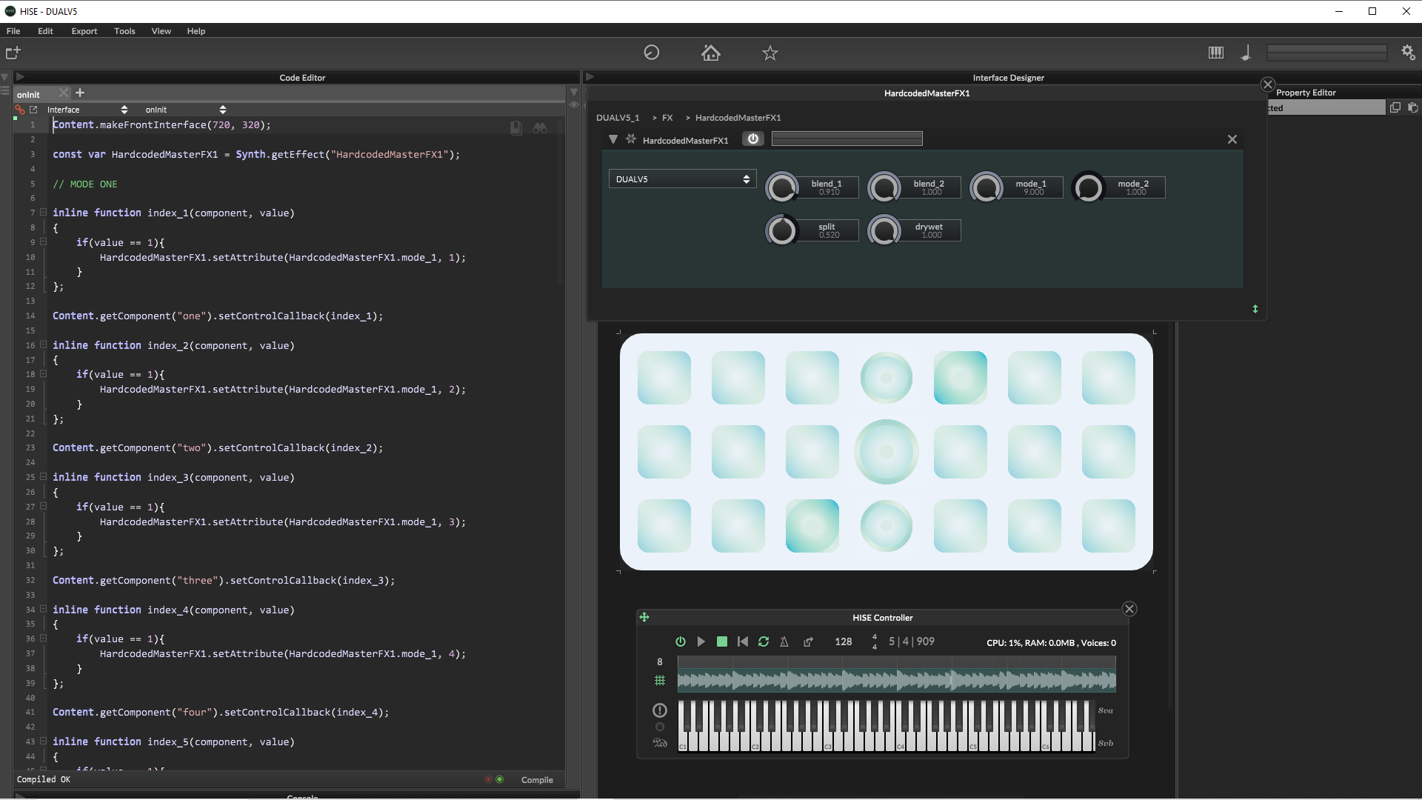Click the green resize arrow in the FX popup

pos(1255,309)
